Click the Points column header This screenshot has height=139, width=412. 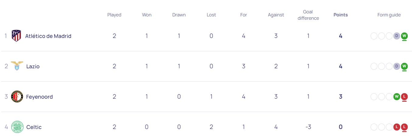[340, 15]
